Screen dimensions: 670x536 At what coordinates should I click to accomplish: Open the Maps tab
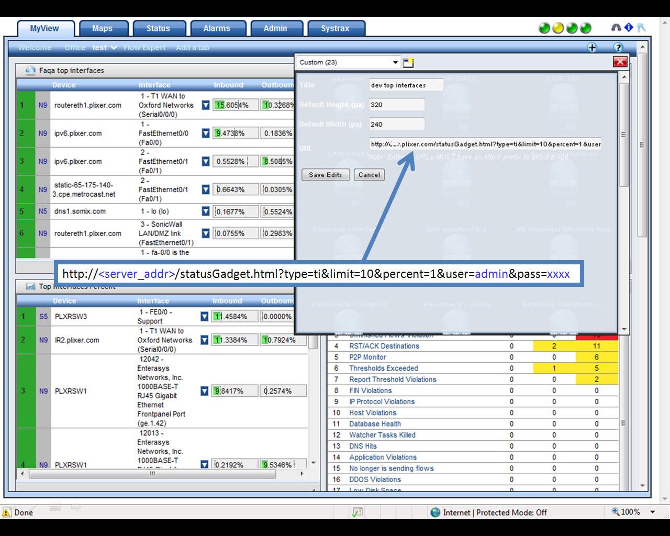pos(102,28)
